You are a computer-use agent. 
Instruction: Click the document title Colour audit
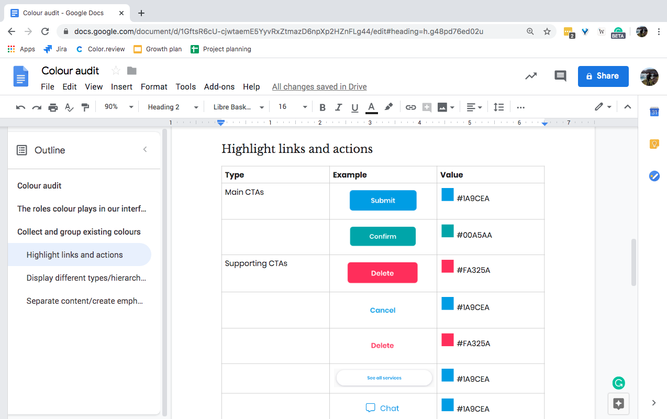pyautogui.click(x=70, y=71)
